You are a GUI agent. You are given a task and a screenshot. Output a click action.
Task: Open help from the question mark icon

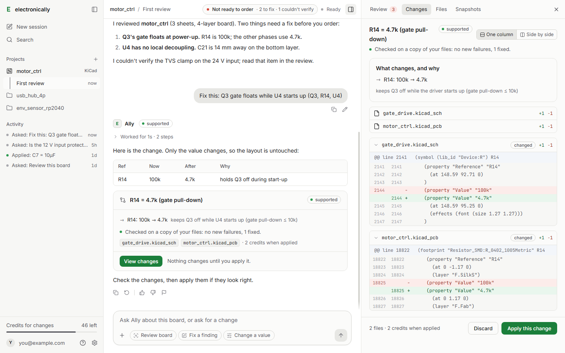point(83,343)
